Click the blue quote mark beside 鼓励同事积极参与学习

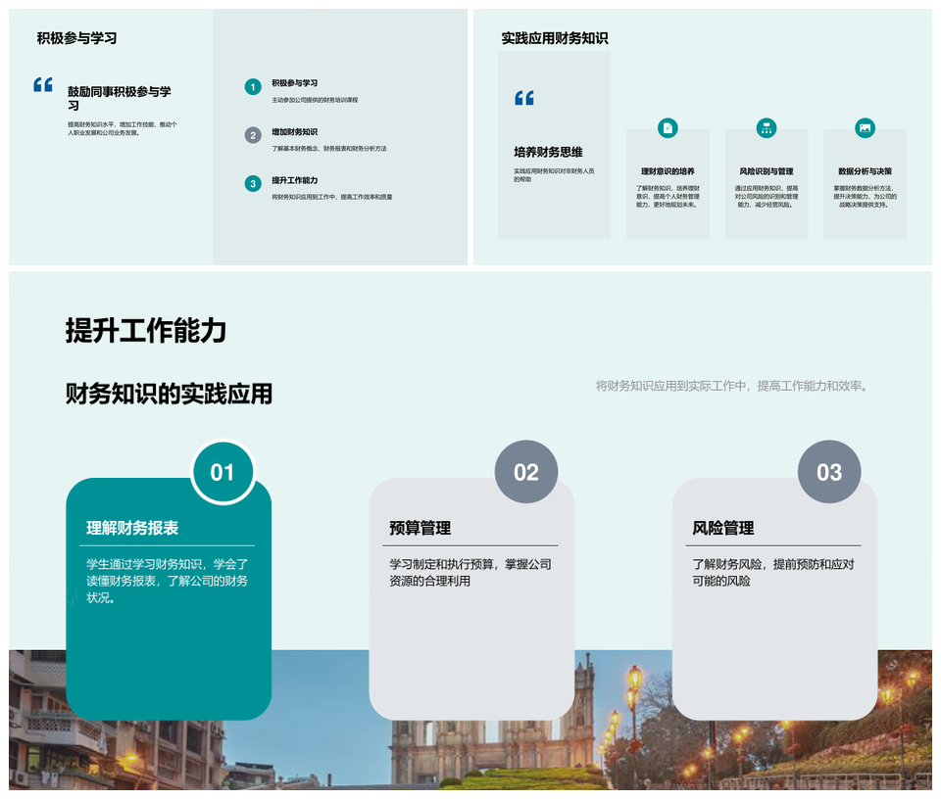(43, 85)
